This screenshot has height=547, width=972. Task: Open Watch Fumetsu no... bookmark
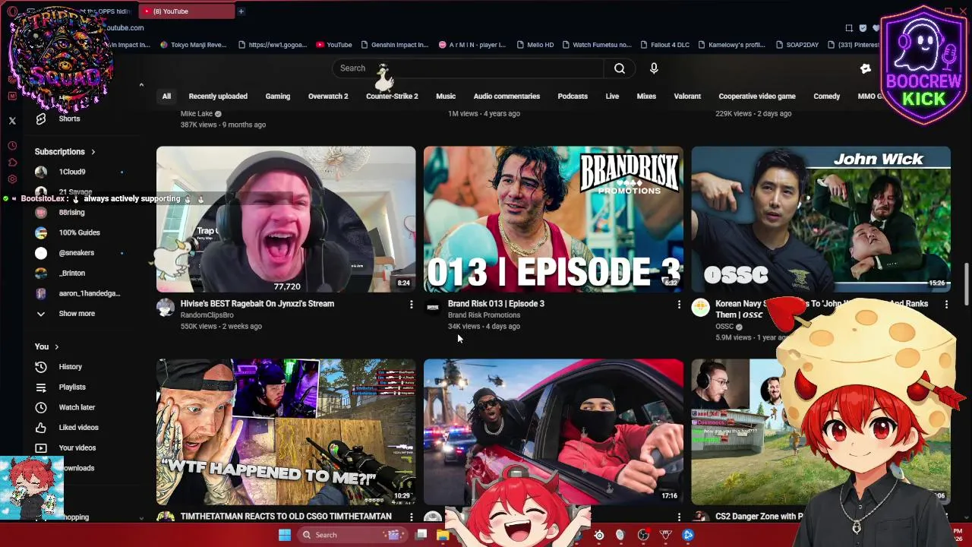(596, 45)
